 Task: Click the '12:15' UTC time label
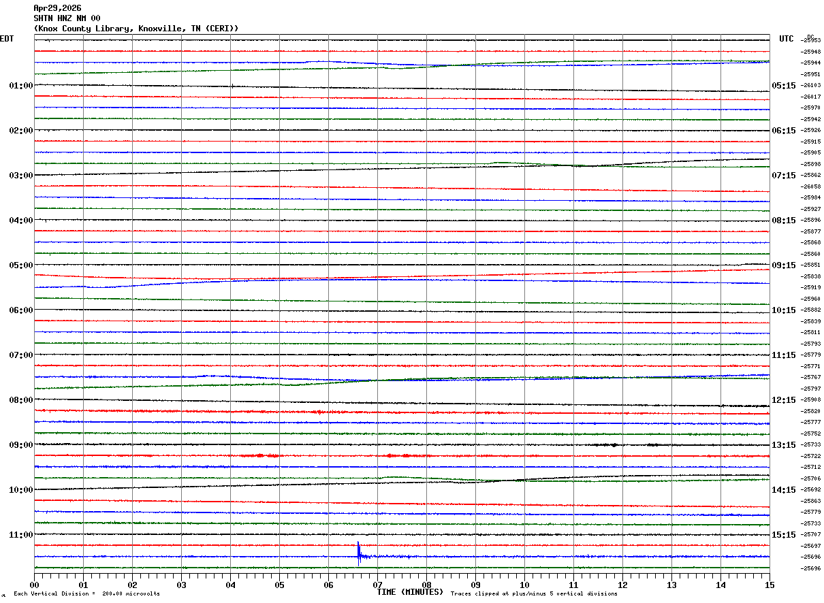click(784, 400)
